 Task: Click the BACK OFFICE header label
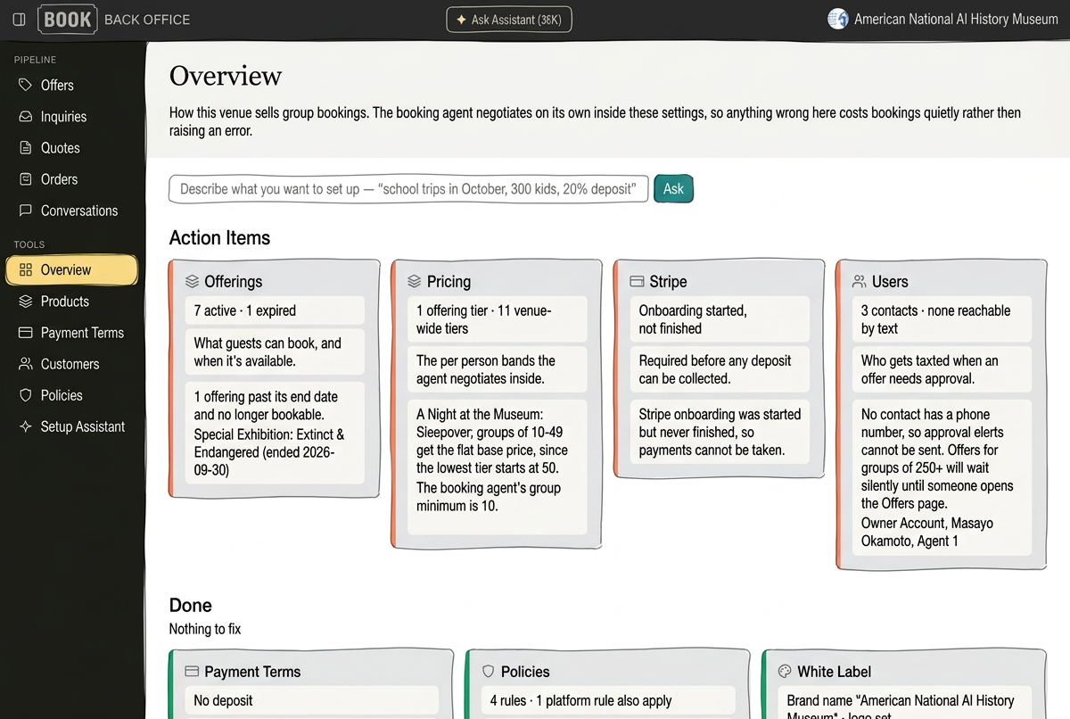(x=147, y=19)
